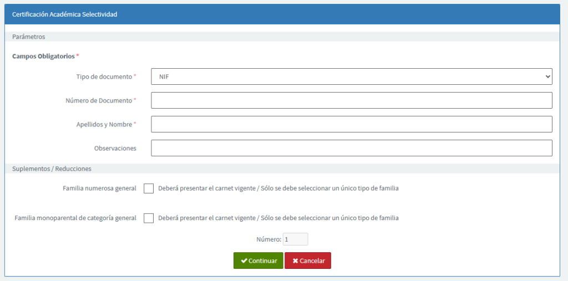
Task: Click the checkmark icon on Continuar button
Action: click(244, 261)
